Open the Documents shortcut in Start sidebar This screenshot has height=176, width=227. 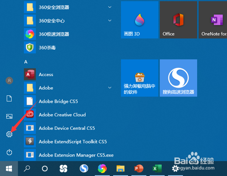click(9, 98)
